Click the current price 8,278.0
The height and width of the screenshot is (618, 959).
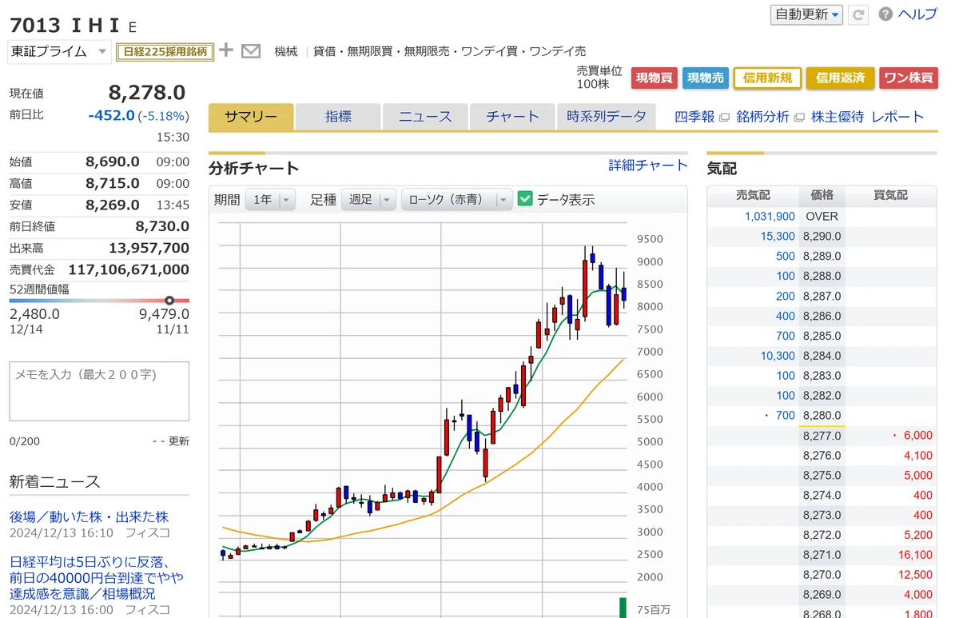point(147,93)
